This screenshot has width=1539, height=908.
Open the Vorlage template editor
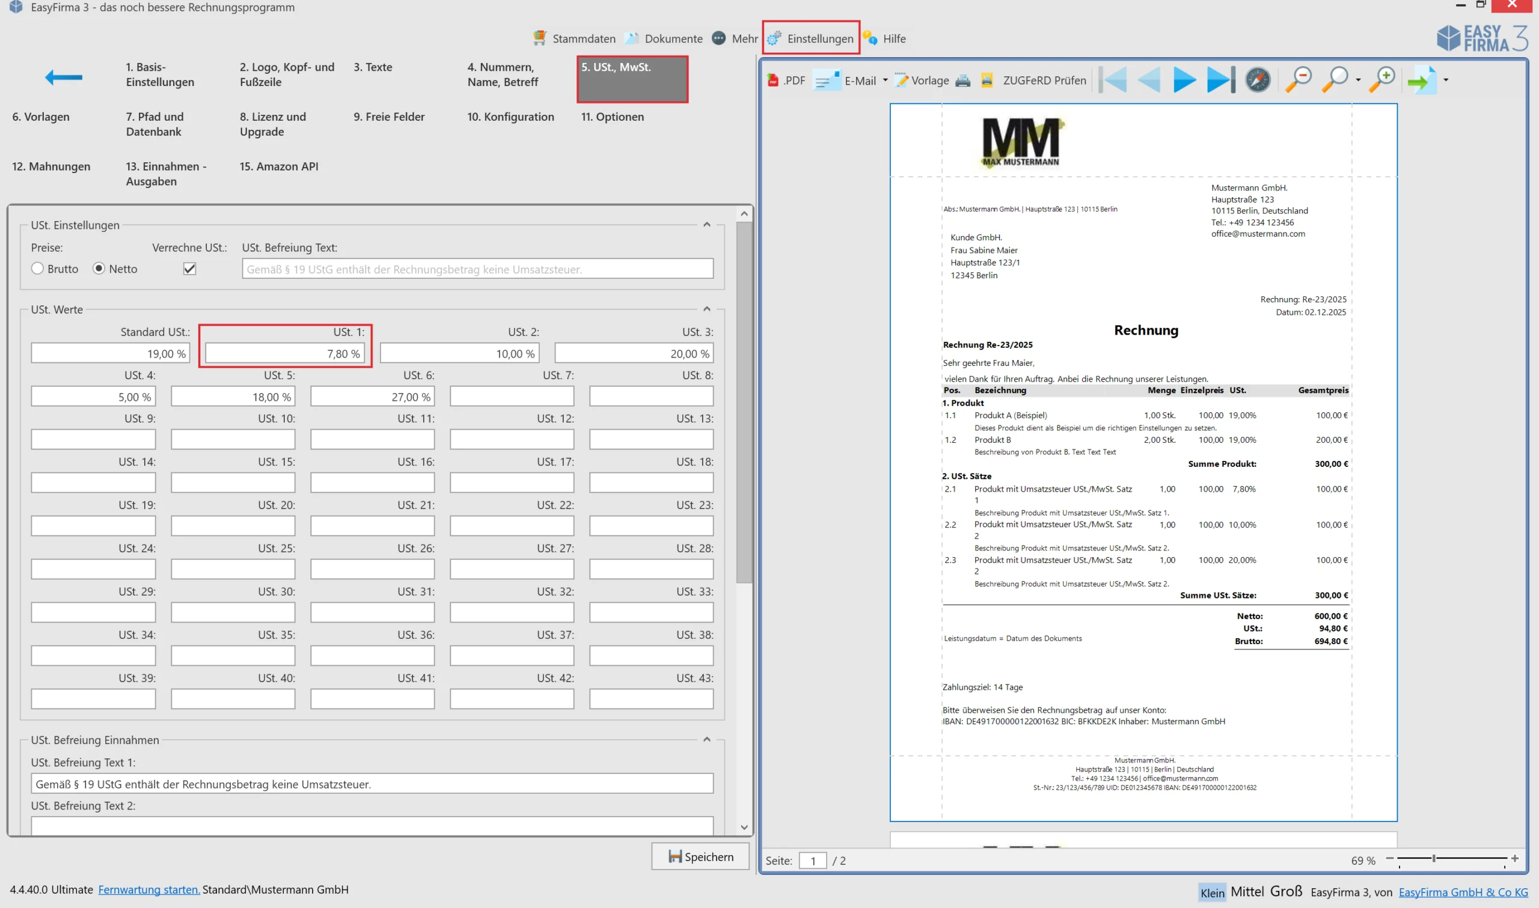pos(922,80)
